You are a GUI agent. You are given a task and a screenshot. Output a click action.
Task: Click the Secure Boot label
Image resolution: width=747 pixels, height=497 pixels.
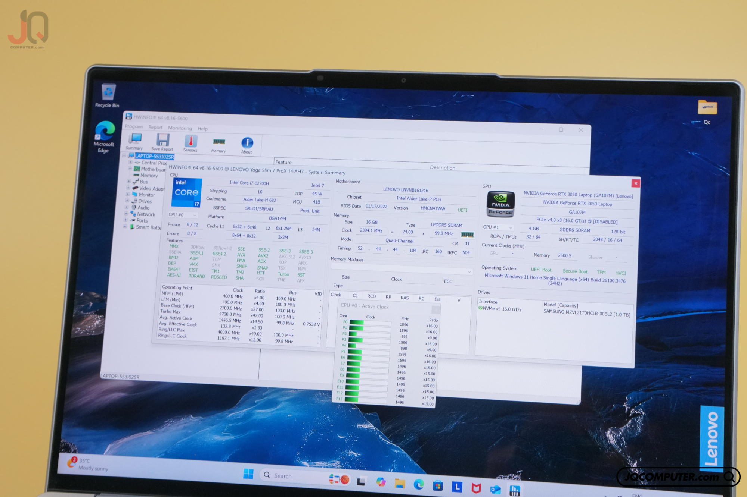click(x=575, y=271)
